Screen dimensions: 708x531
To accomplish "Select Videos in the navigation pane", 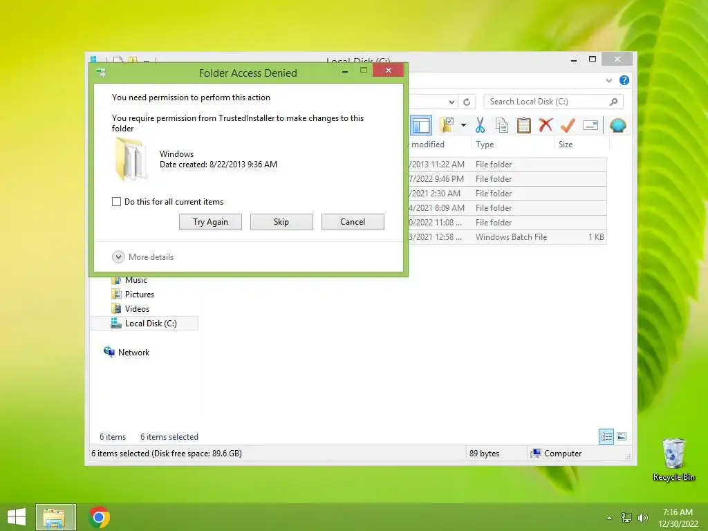I will [138, 309].
